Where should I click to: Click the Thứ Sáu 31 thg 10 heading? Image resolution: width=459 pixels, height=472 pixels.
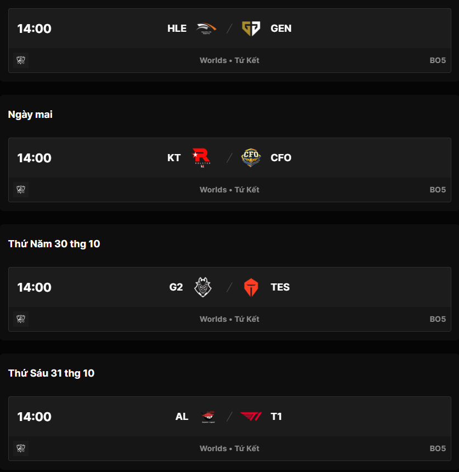(51, 373)
